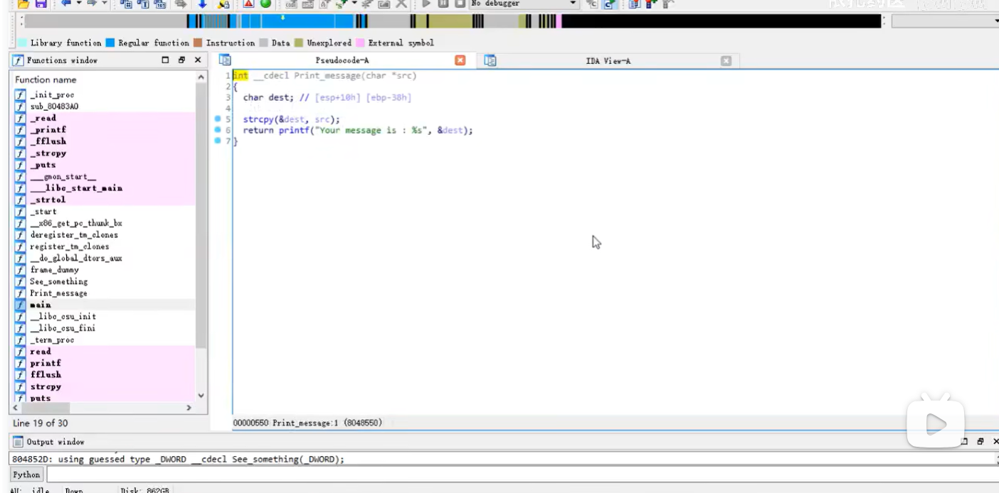Click the gray X toolbar icon
Screen dimensions: 999x493
(x=401, y=4)
